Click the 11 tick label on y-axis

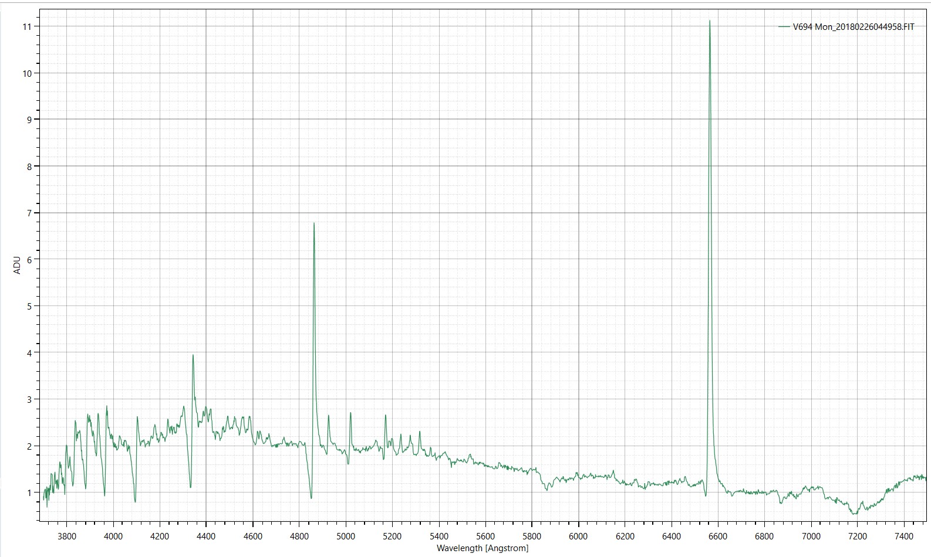(27, 26)
